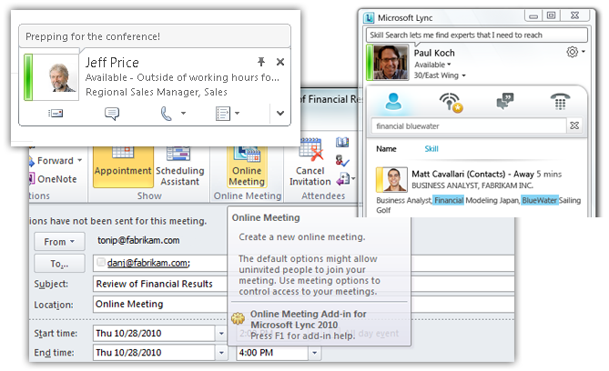Clear the Lync search box
This screenshot has height=371, width=609.
pos(574,125)
